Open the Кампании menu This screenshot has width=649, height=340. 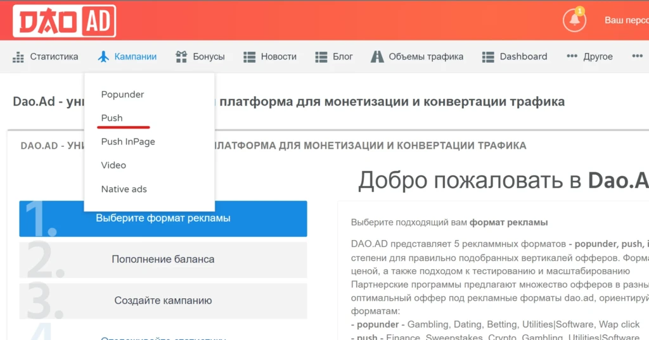tap(136, 57)
